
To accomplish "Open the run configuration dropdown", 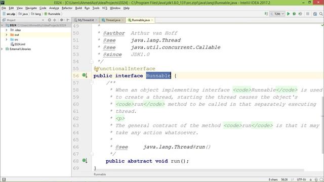I will tap(277, 14).
